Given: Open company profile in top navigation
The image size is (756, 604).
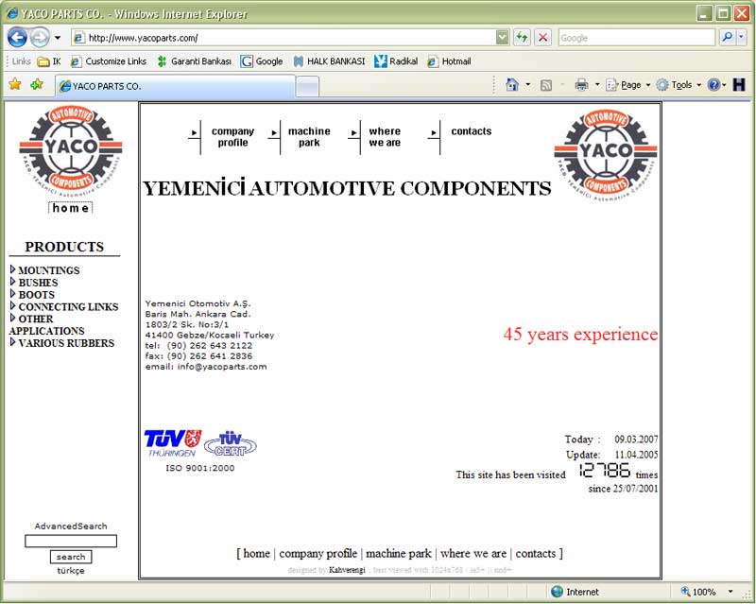Looking at the screenshot, I should [232, 137].
